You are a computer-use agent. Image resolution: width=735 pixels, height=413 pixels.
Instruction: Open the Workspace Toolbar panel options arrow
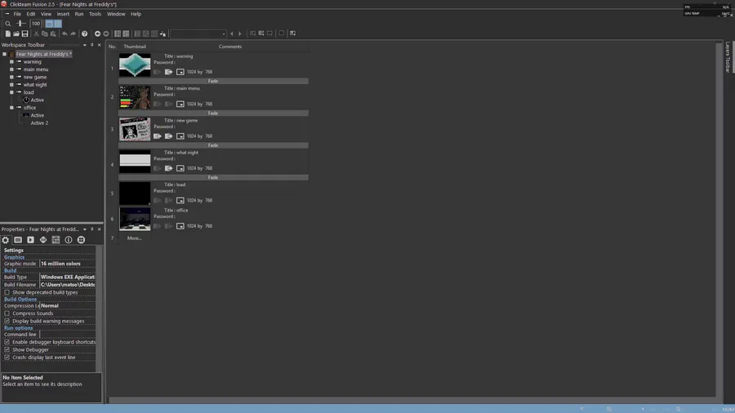tap(85, 45)
